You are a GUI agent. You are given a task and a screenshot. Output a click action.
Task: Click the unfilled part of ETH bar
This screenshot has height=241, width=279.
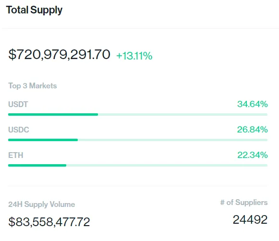point(167,166)
